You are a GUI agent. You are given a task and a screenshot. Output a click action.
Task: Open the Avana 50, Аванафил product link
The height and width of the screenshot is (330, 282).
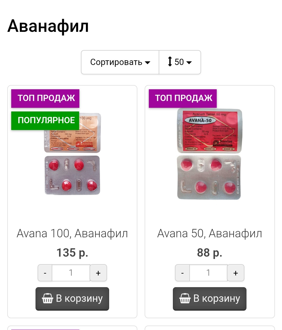[209, 233]
